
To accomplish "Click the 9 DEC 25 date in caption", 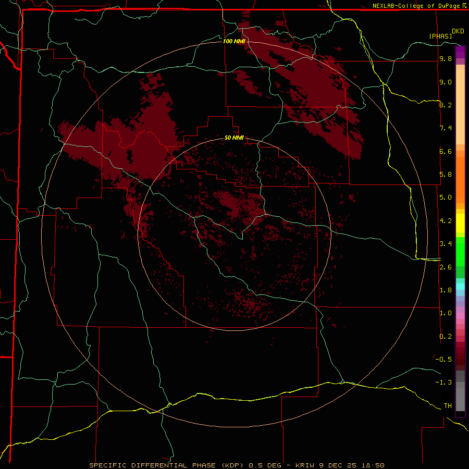I will pyautogui.click(x=338, y=465).
